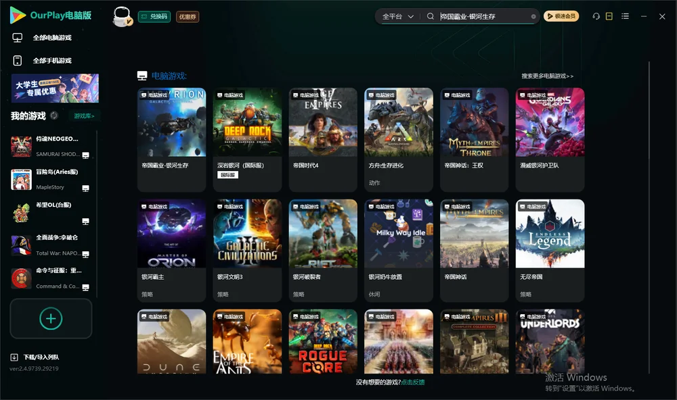
Task: Open the yellow notes icon in title bar
Action: (609, 16)
